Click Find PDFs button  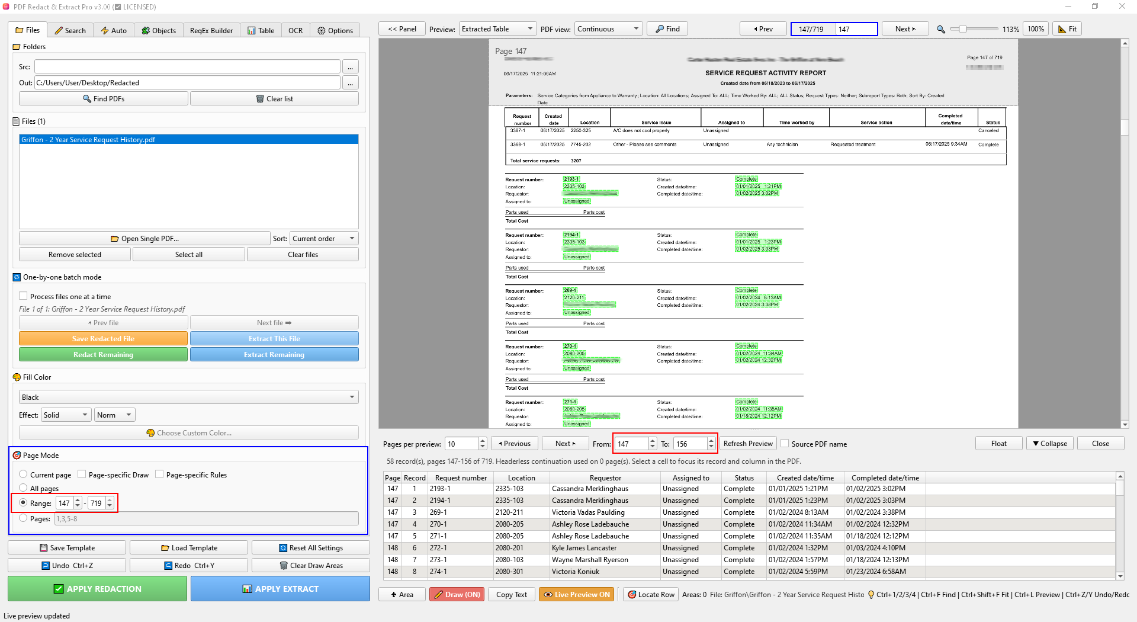(104, 99)
